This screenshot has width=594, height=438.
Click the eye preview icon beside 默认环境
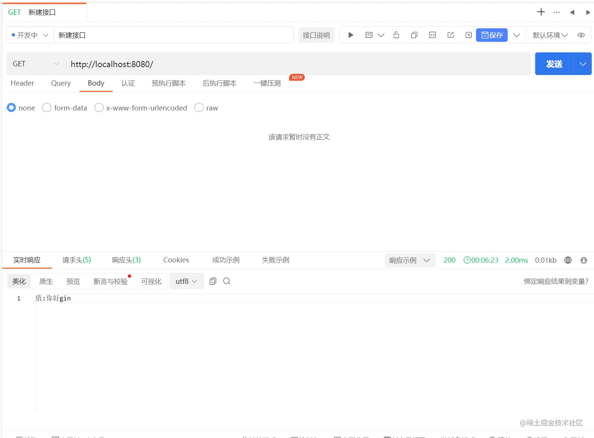coord(581,35)
